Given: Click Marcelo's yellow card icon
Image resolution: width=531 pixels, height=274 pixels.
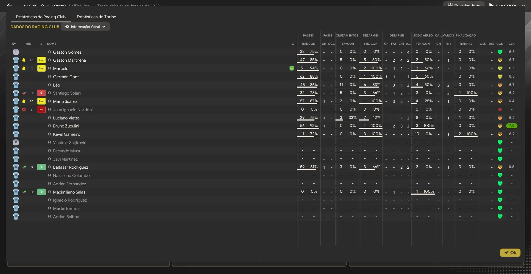Looking at the screenshot, I should pyautogui.click(x=24, y=68).
